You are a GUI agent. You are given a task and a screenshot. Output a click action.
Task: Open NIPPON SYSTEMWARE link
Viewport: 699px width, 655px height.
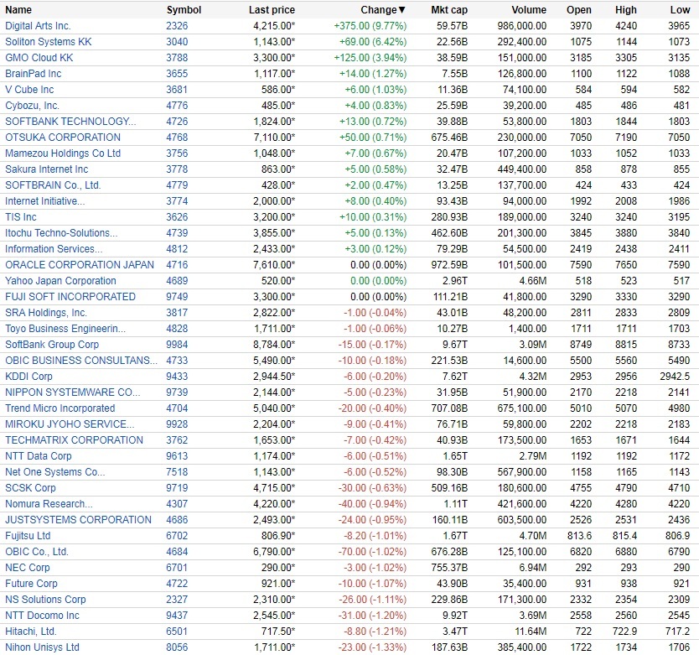(73, 392)
